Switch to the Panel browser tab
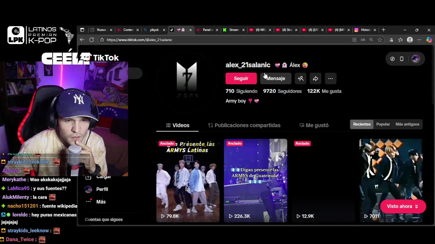 pyautogui.click(x=208, y=30)
